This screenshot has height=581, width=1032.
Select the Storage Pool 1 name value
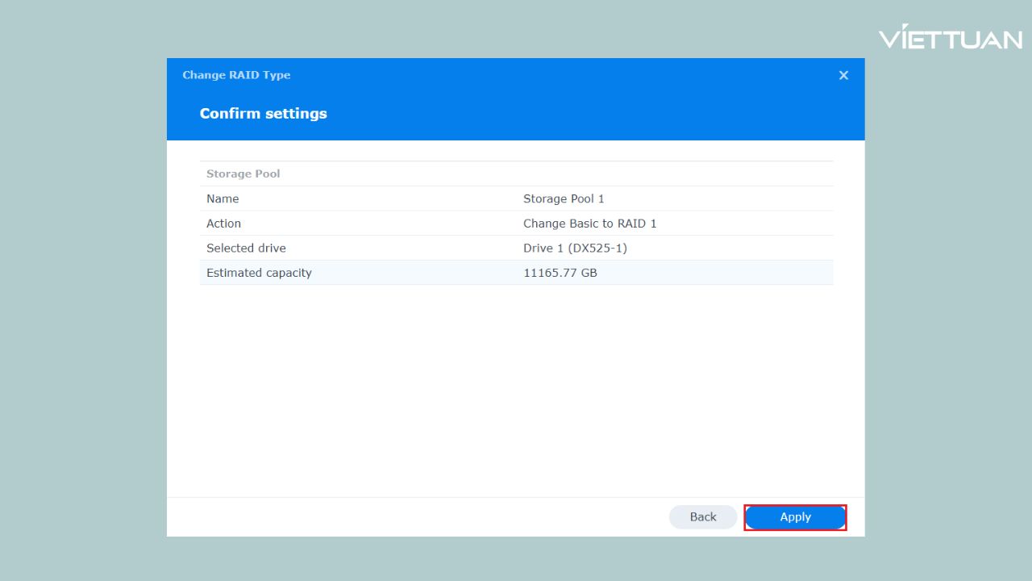pyautogui.click(x=564, y=199)
